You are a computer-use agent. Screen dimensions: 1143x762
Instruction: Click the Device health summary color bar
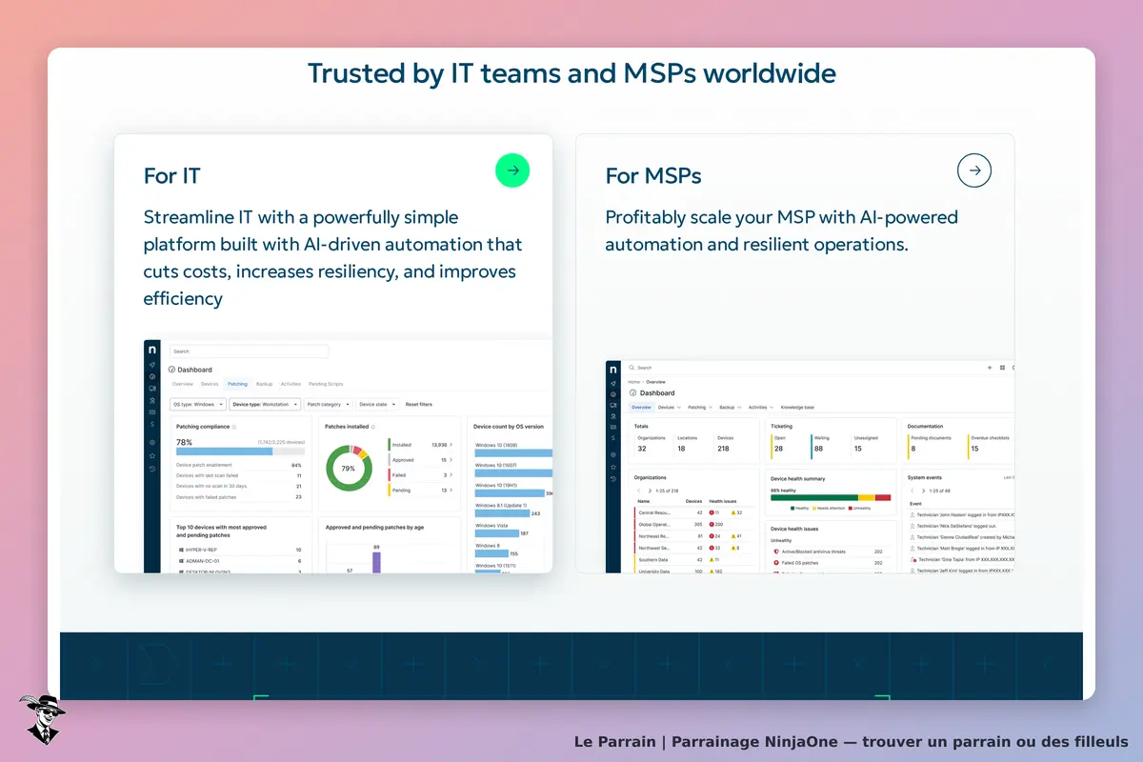(x=831, y=497)
